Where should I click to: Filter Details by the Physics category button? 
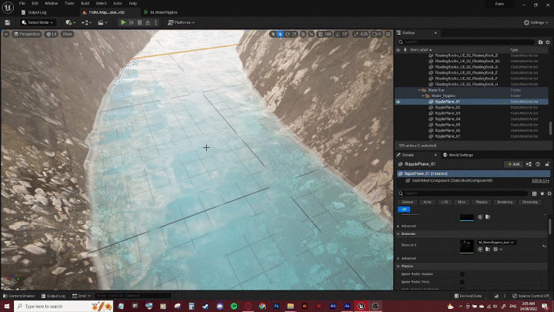point(481,202)
